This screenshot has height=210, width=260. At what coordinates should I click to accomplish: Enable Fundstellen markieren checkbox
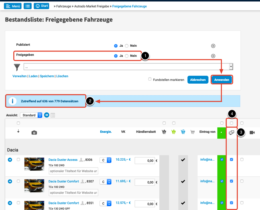[x=150, y=79]
